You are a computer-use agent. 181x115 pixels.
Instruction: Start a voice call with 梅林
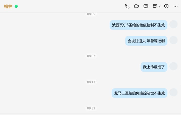click(x=127, y=6)
